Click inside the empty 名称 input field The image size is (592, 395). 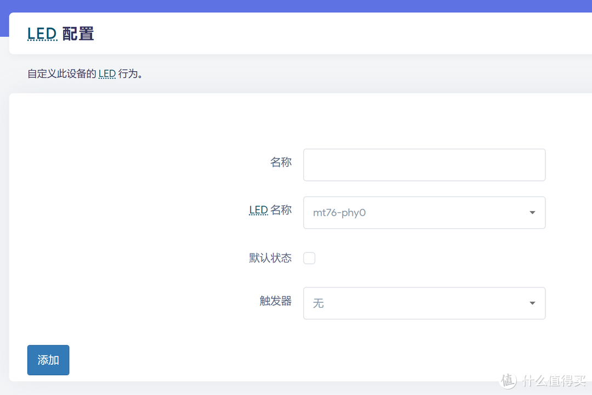424,165
